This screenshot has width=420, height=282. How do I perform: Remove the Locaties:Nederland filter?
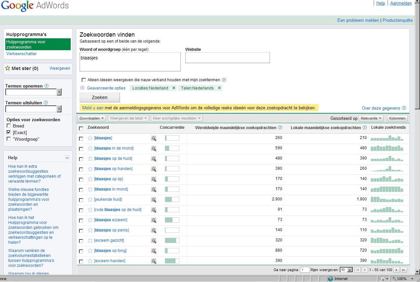174,88
